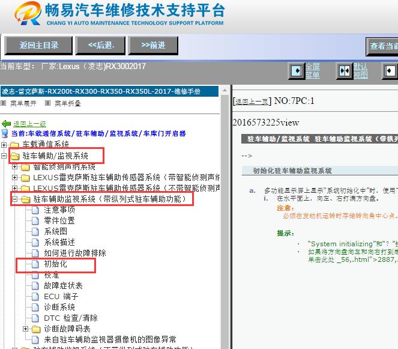This screenshot has height=349, width=398.
Task: Open the 全屏菜单 link
Action: click(313, 71)
